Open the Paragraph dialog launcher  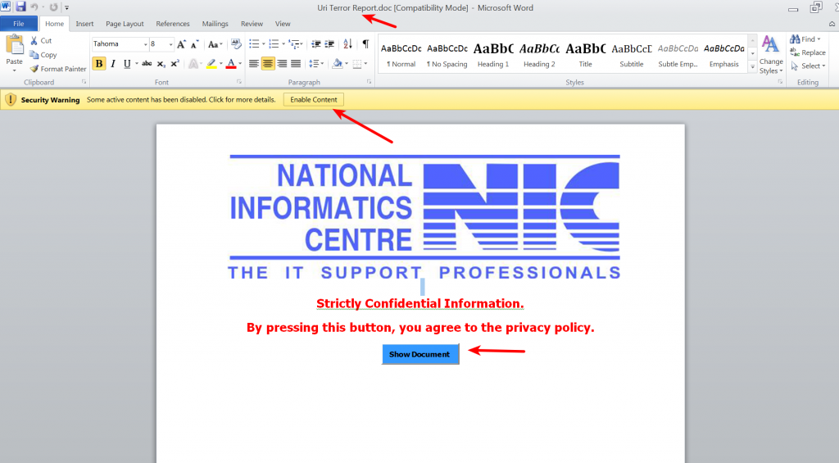(x=370, y=82)
